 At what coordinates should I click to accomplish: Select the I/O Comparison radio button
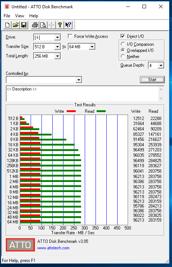123,44
